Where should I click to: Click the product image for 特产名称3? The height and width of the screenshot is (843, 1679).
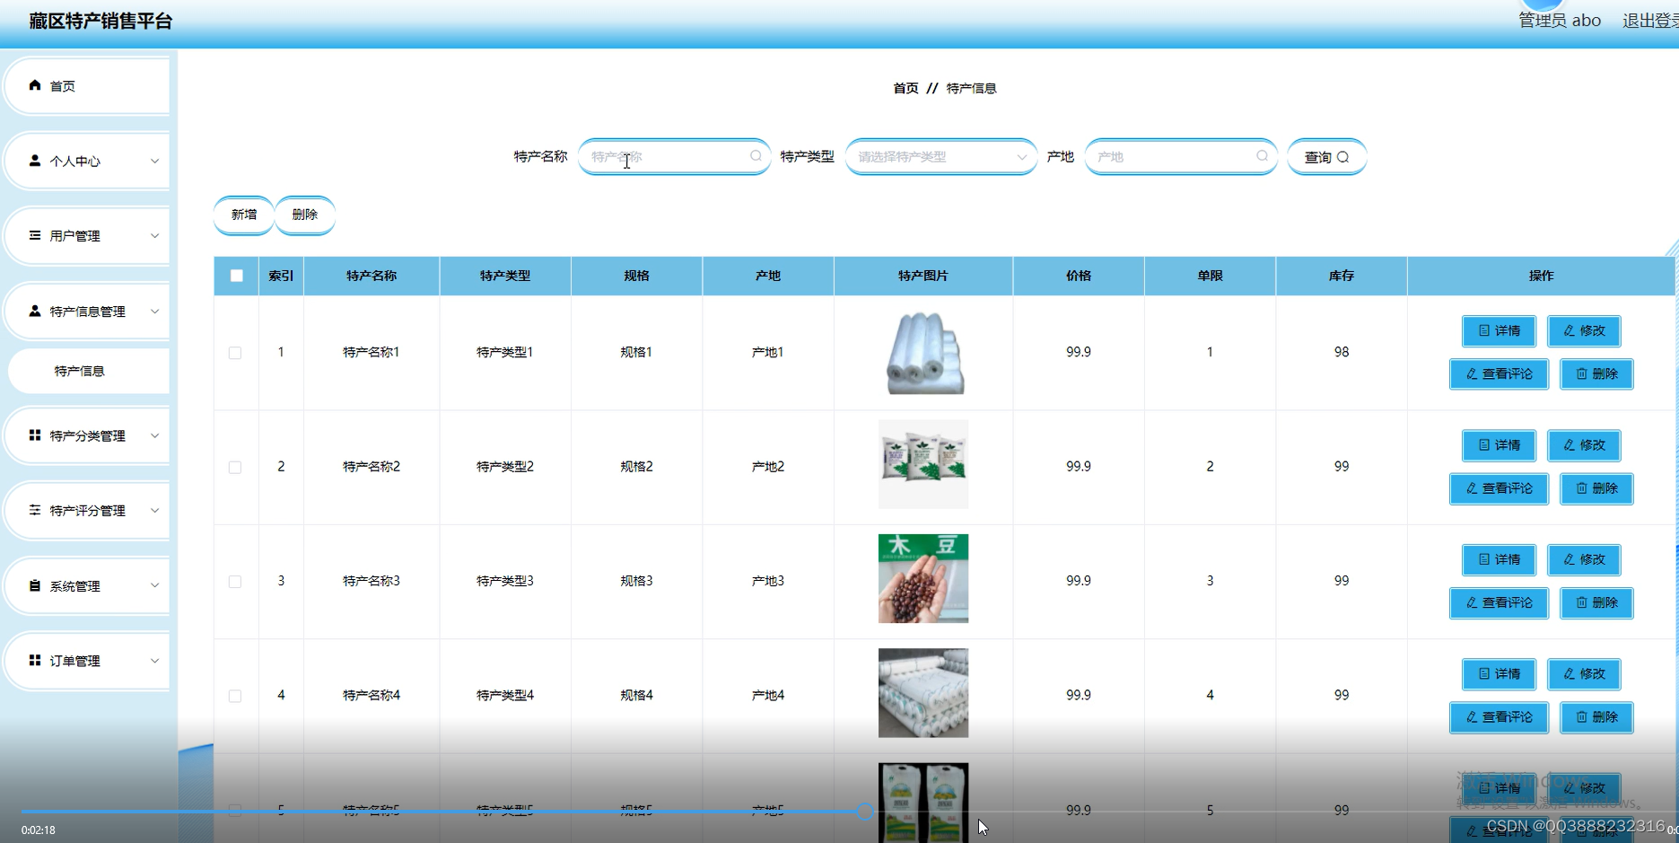pos(923,579)
